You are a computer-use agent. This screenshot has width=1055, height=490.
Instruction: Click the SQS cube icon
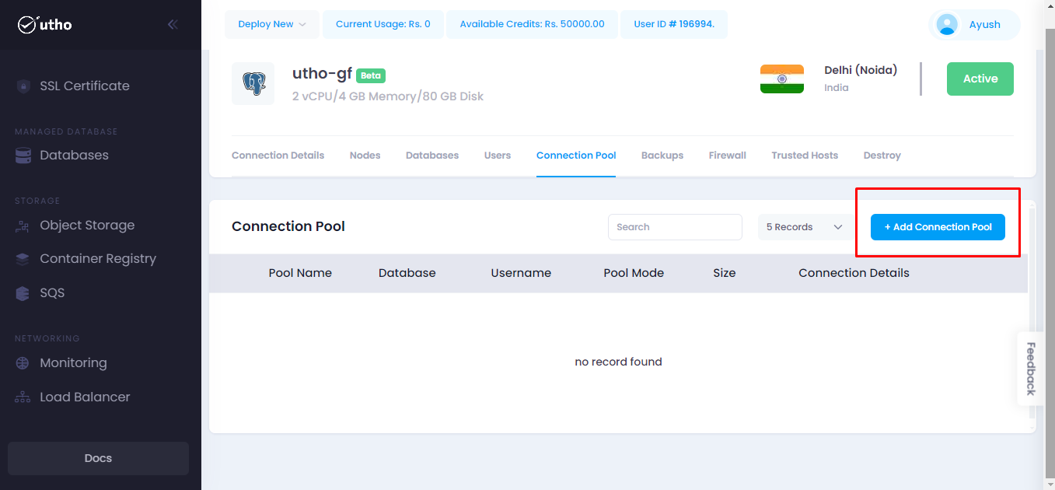(23, 293)
